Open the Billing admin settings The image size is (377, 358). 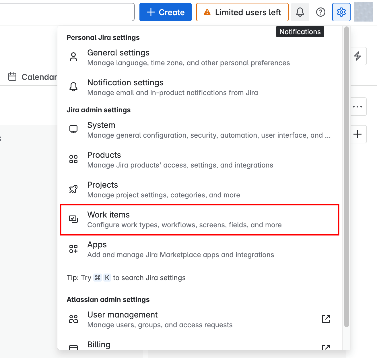tap(99, 344)
